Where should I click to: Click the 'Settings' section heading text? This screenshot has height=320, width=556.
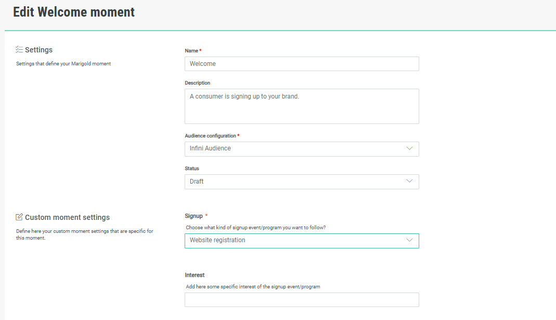38,50
